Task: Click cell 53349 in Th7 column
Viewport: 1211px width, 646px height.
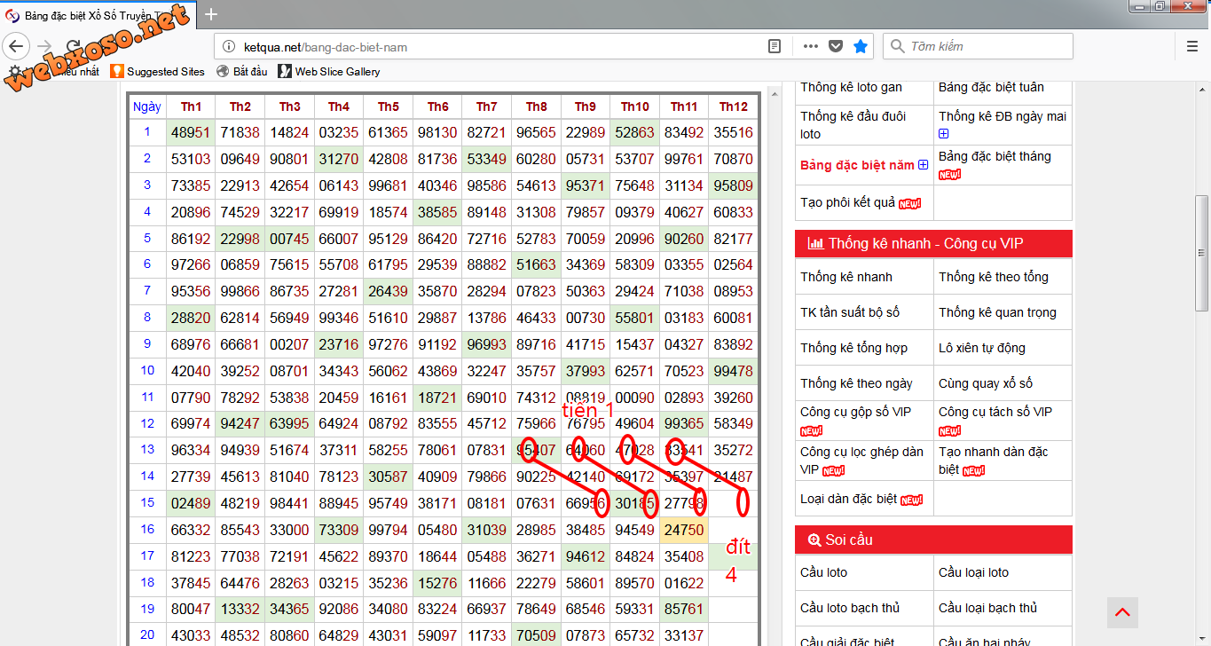Action: tap(486, 160)
